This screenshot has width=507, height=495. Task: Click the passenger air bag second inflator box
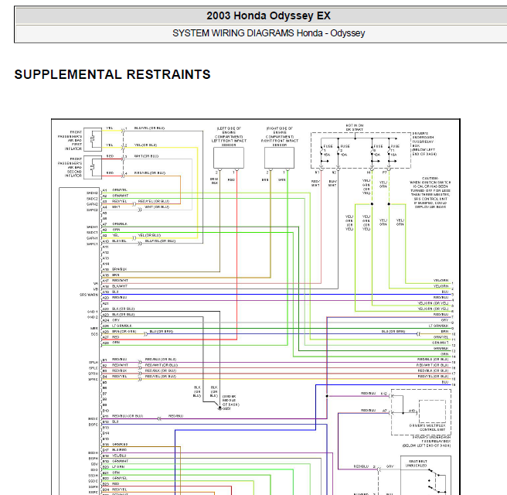(93, 167)
